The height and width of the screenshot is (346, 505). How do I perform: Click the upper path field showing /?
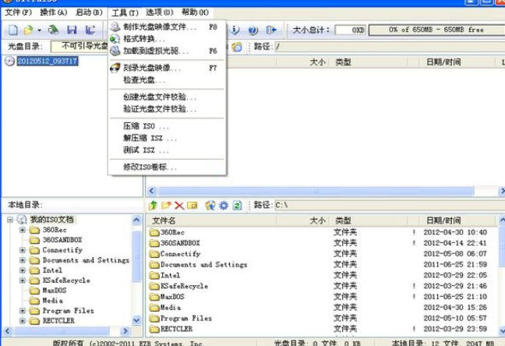click(x=390, y=47)
